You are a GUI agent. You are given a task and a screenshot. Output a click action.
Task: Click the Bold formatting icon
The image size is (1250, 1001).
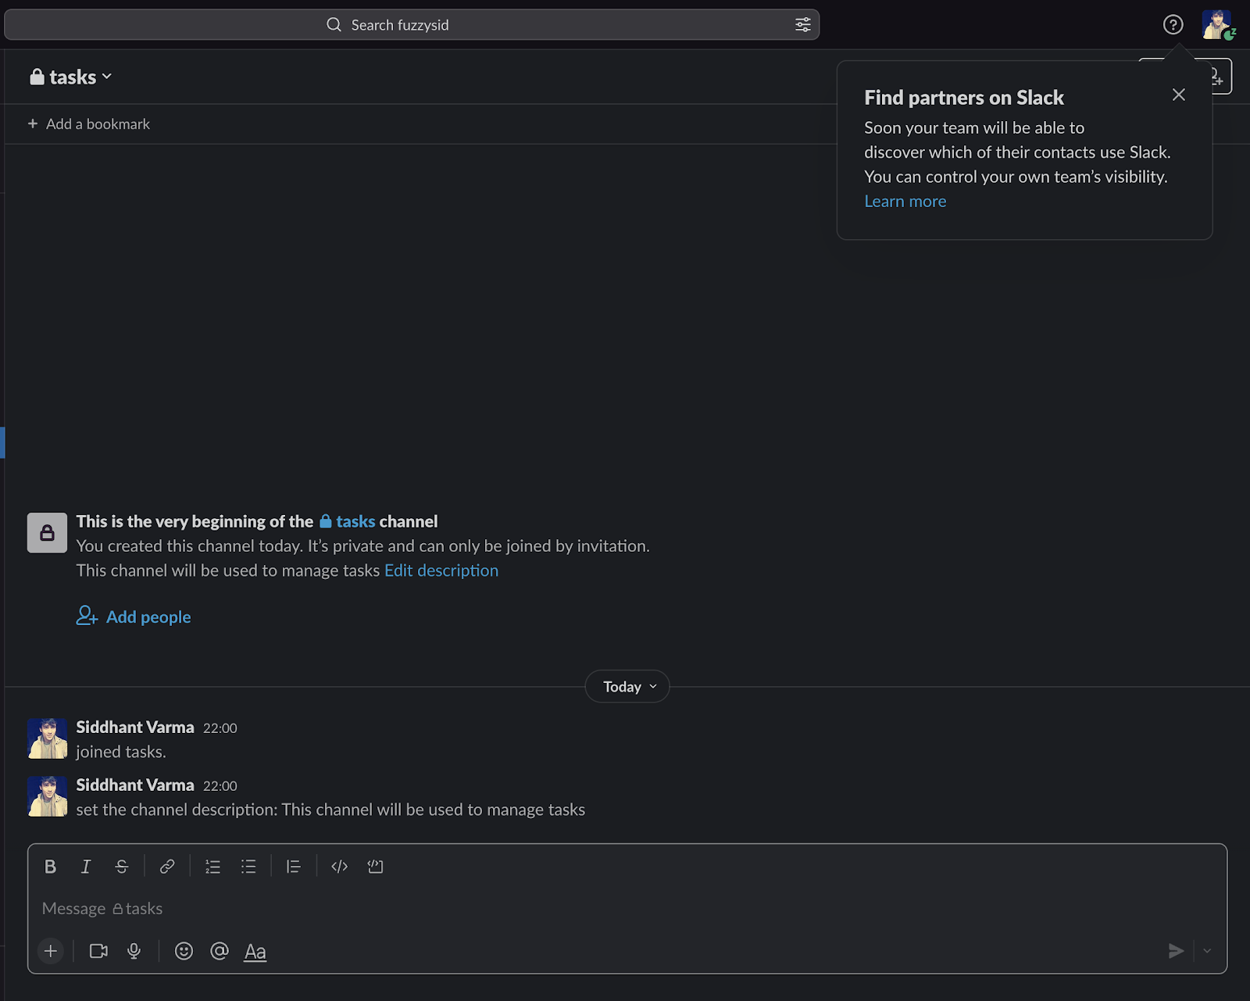click(50, 867)
